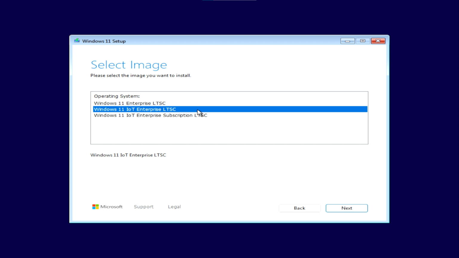This screenshot has width=459, height=258.
Task: Click the Operating System list label
Action: tap(117, 96)
